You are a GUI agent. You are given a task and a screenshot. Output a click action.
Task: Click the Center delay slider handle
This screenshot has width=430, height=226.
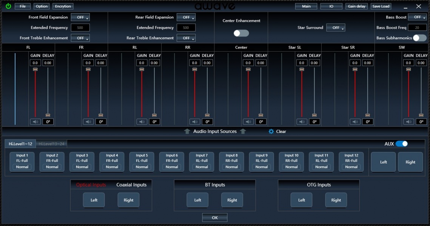point(261,115)
